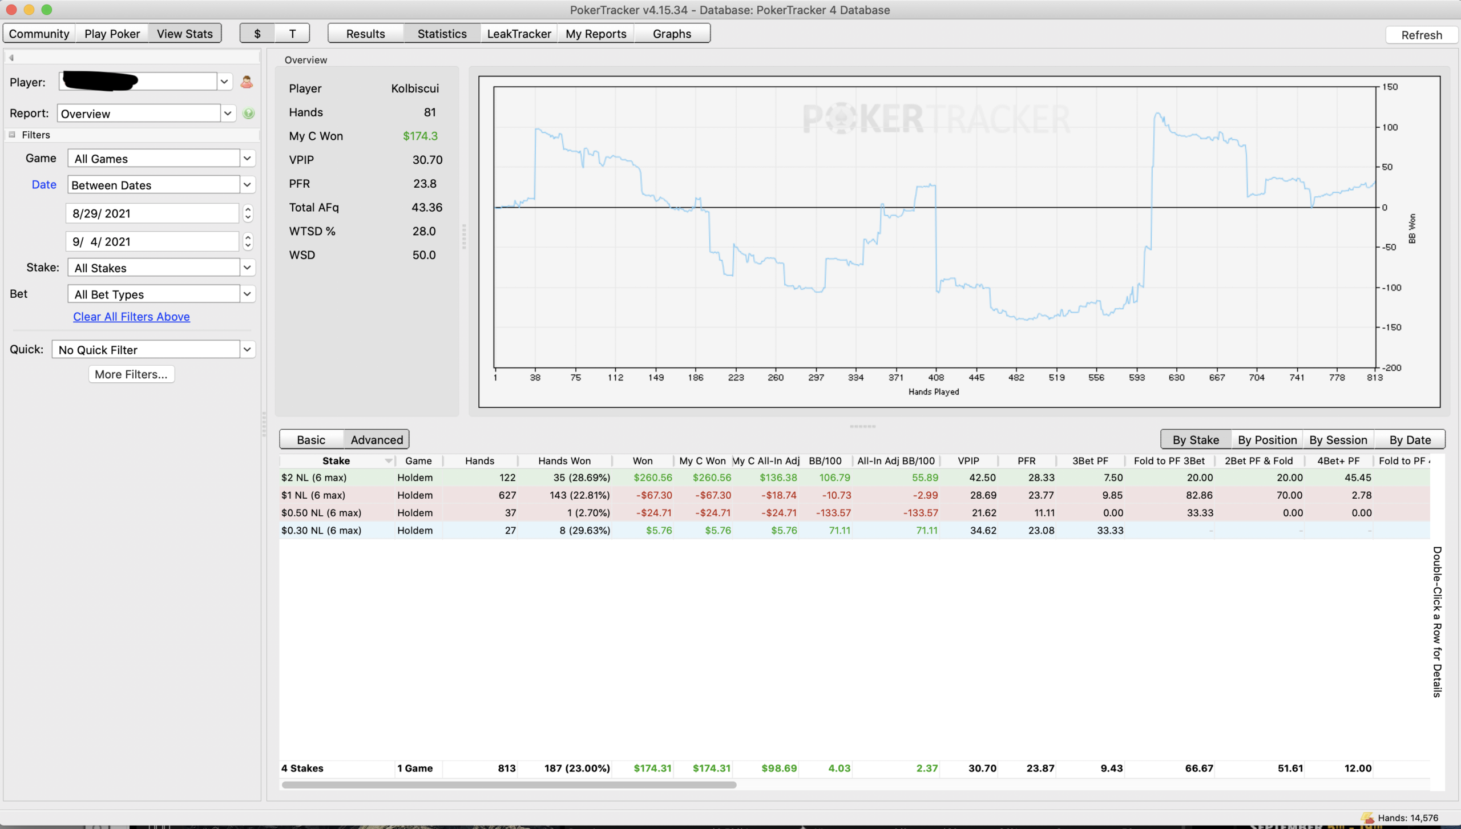Sort by the BB/100 column header
This screenshot has height=829, width=1461.
coord(825,460)
